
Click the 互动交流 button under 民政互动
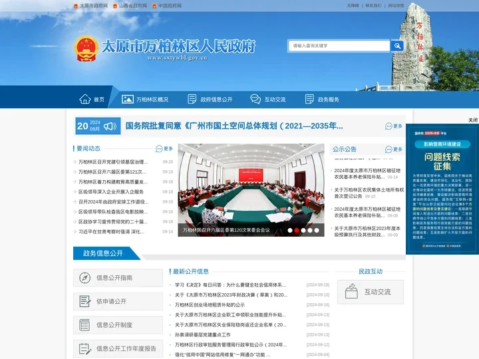click(371, 292)
